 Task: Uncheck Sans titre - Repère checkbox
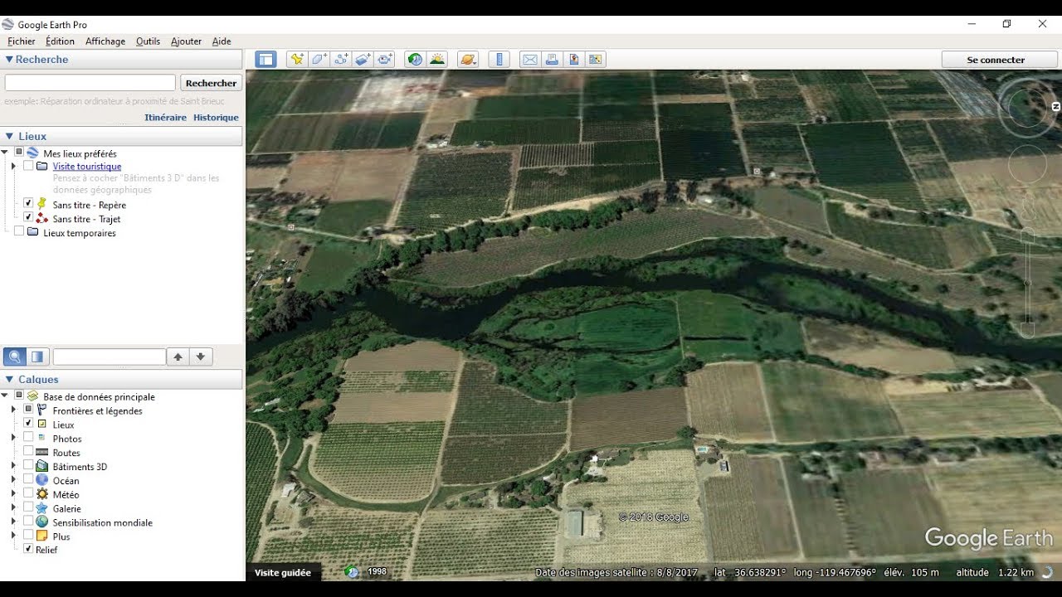coord(28,203)
